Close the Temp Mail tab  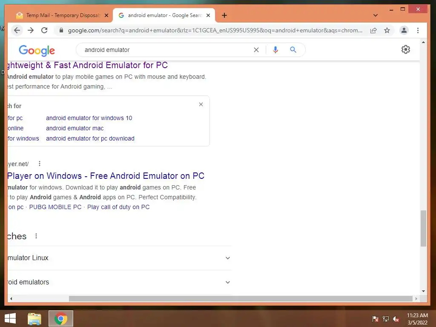pyautogui.click(x=106, y=16)
